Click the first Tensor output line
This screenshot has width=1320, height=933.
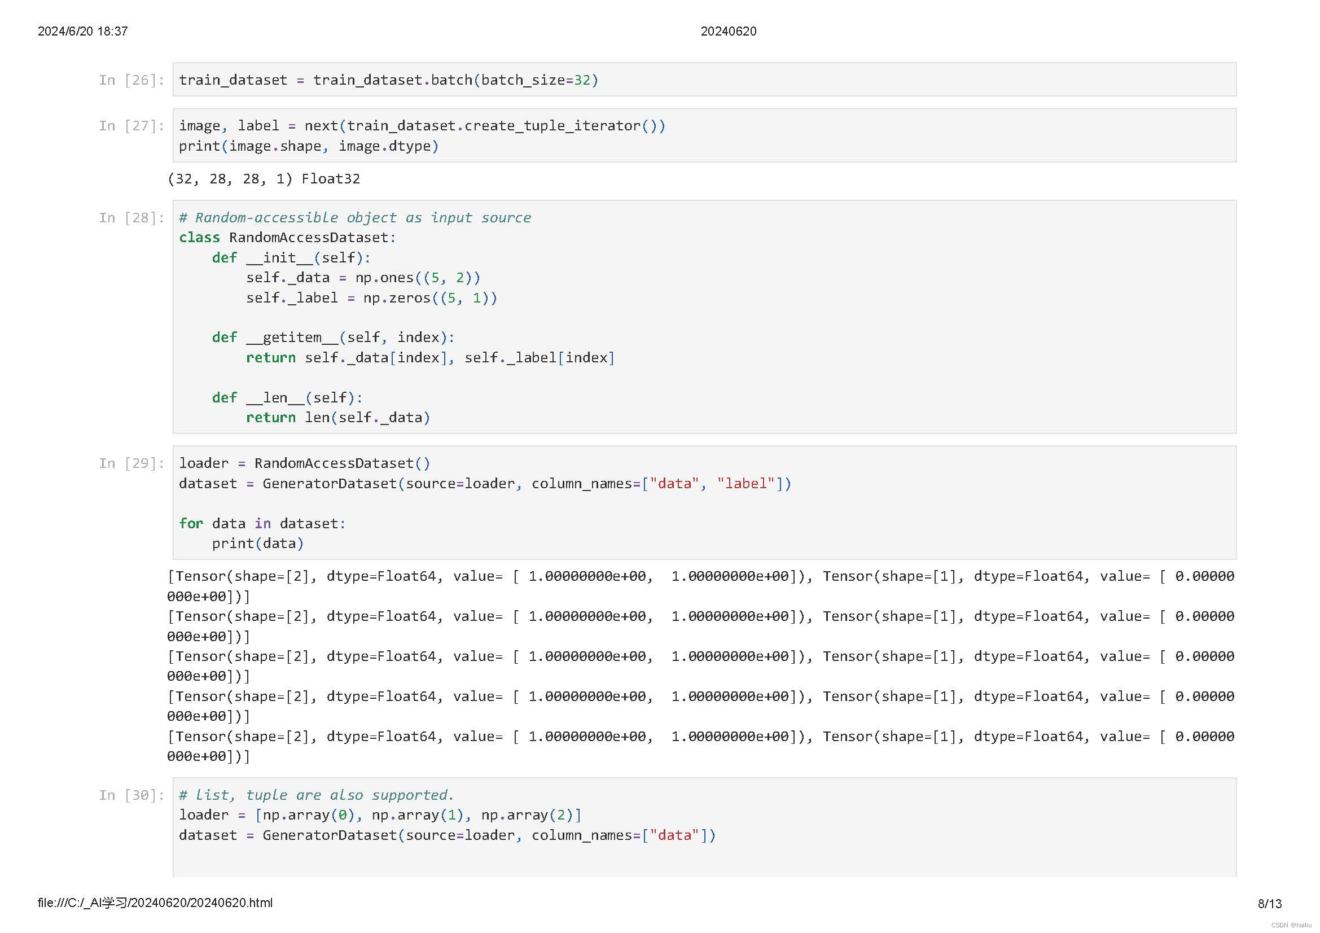[700, 577]
